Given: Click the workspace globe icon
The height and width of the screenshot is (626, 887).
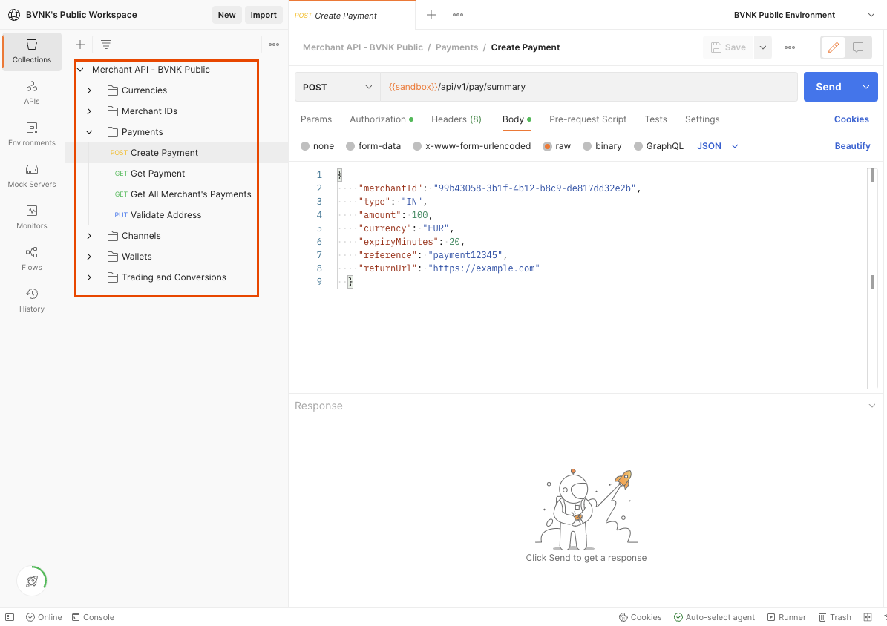Looking at the screenshot, I should [x=14, y=15].
